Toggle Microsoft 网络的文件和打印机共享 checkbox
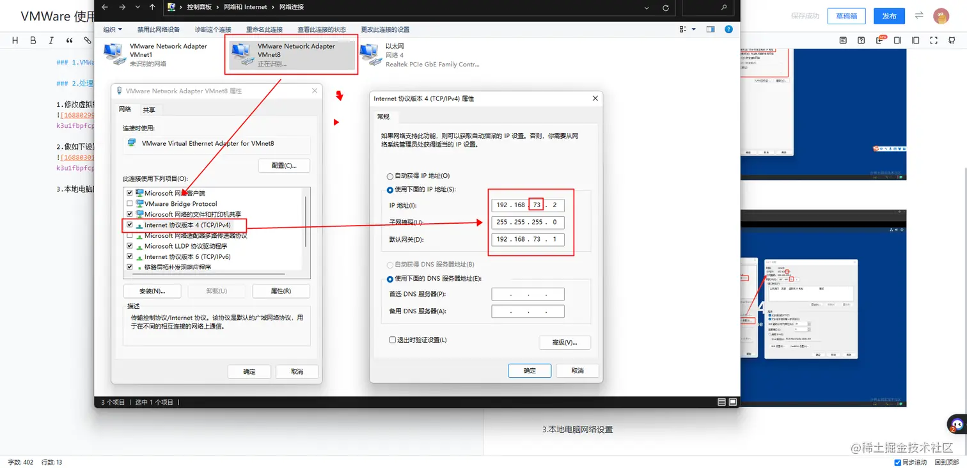The height and width of the screenshot is (468, 967). coord(130,214)
